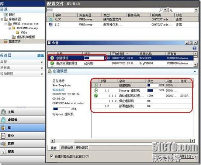Sort steps by 步骤 column header
201x165 pixels.
108,81
